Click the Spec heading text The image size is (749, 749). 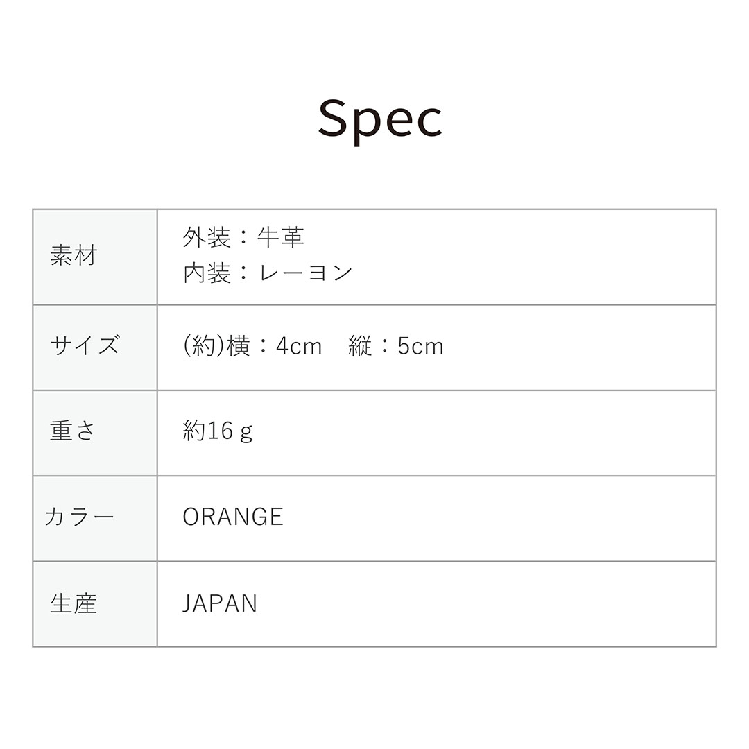point(380,120)
